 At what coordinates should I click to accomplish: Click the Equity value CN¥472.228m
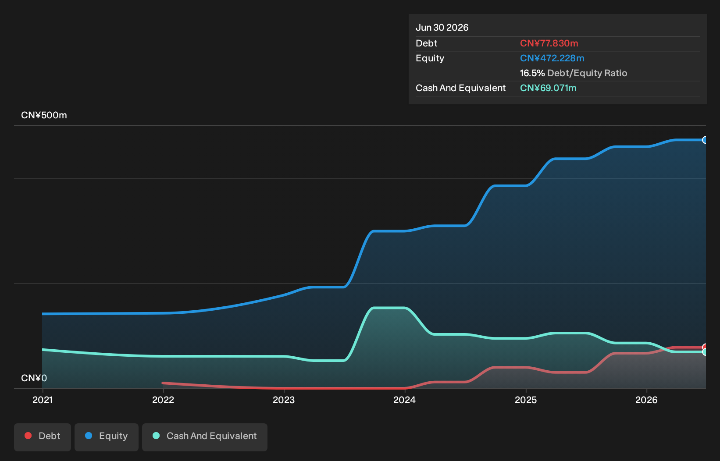pos(552,58)
